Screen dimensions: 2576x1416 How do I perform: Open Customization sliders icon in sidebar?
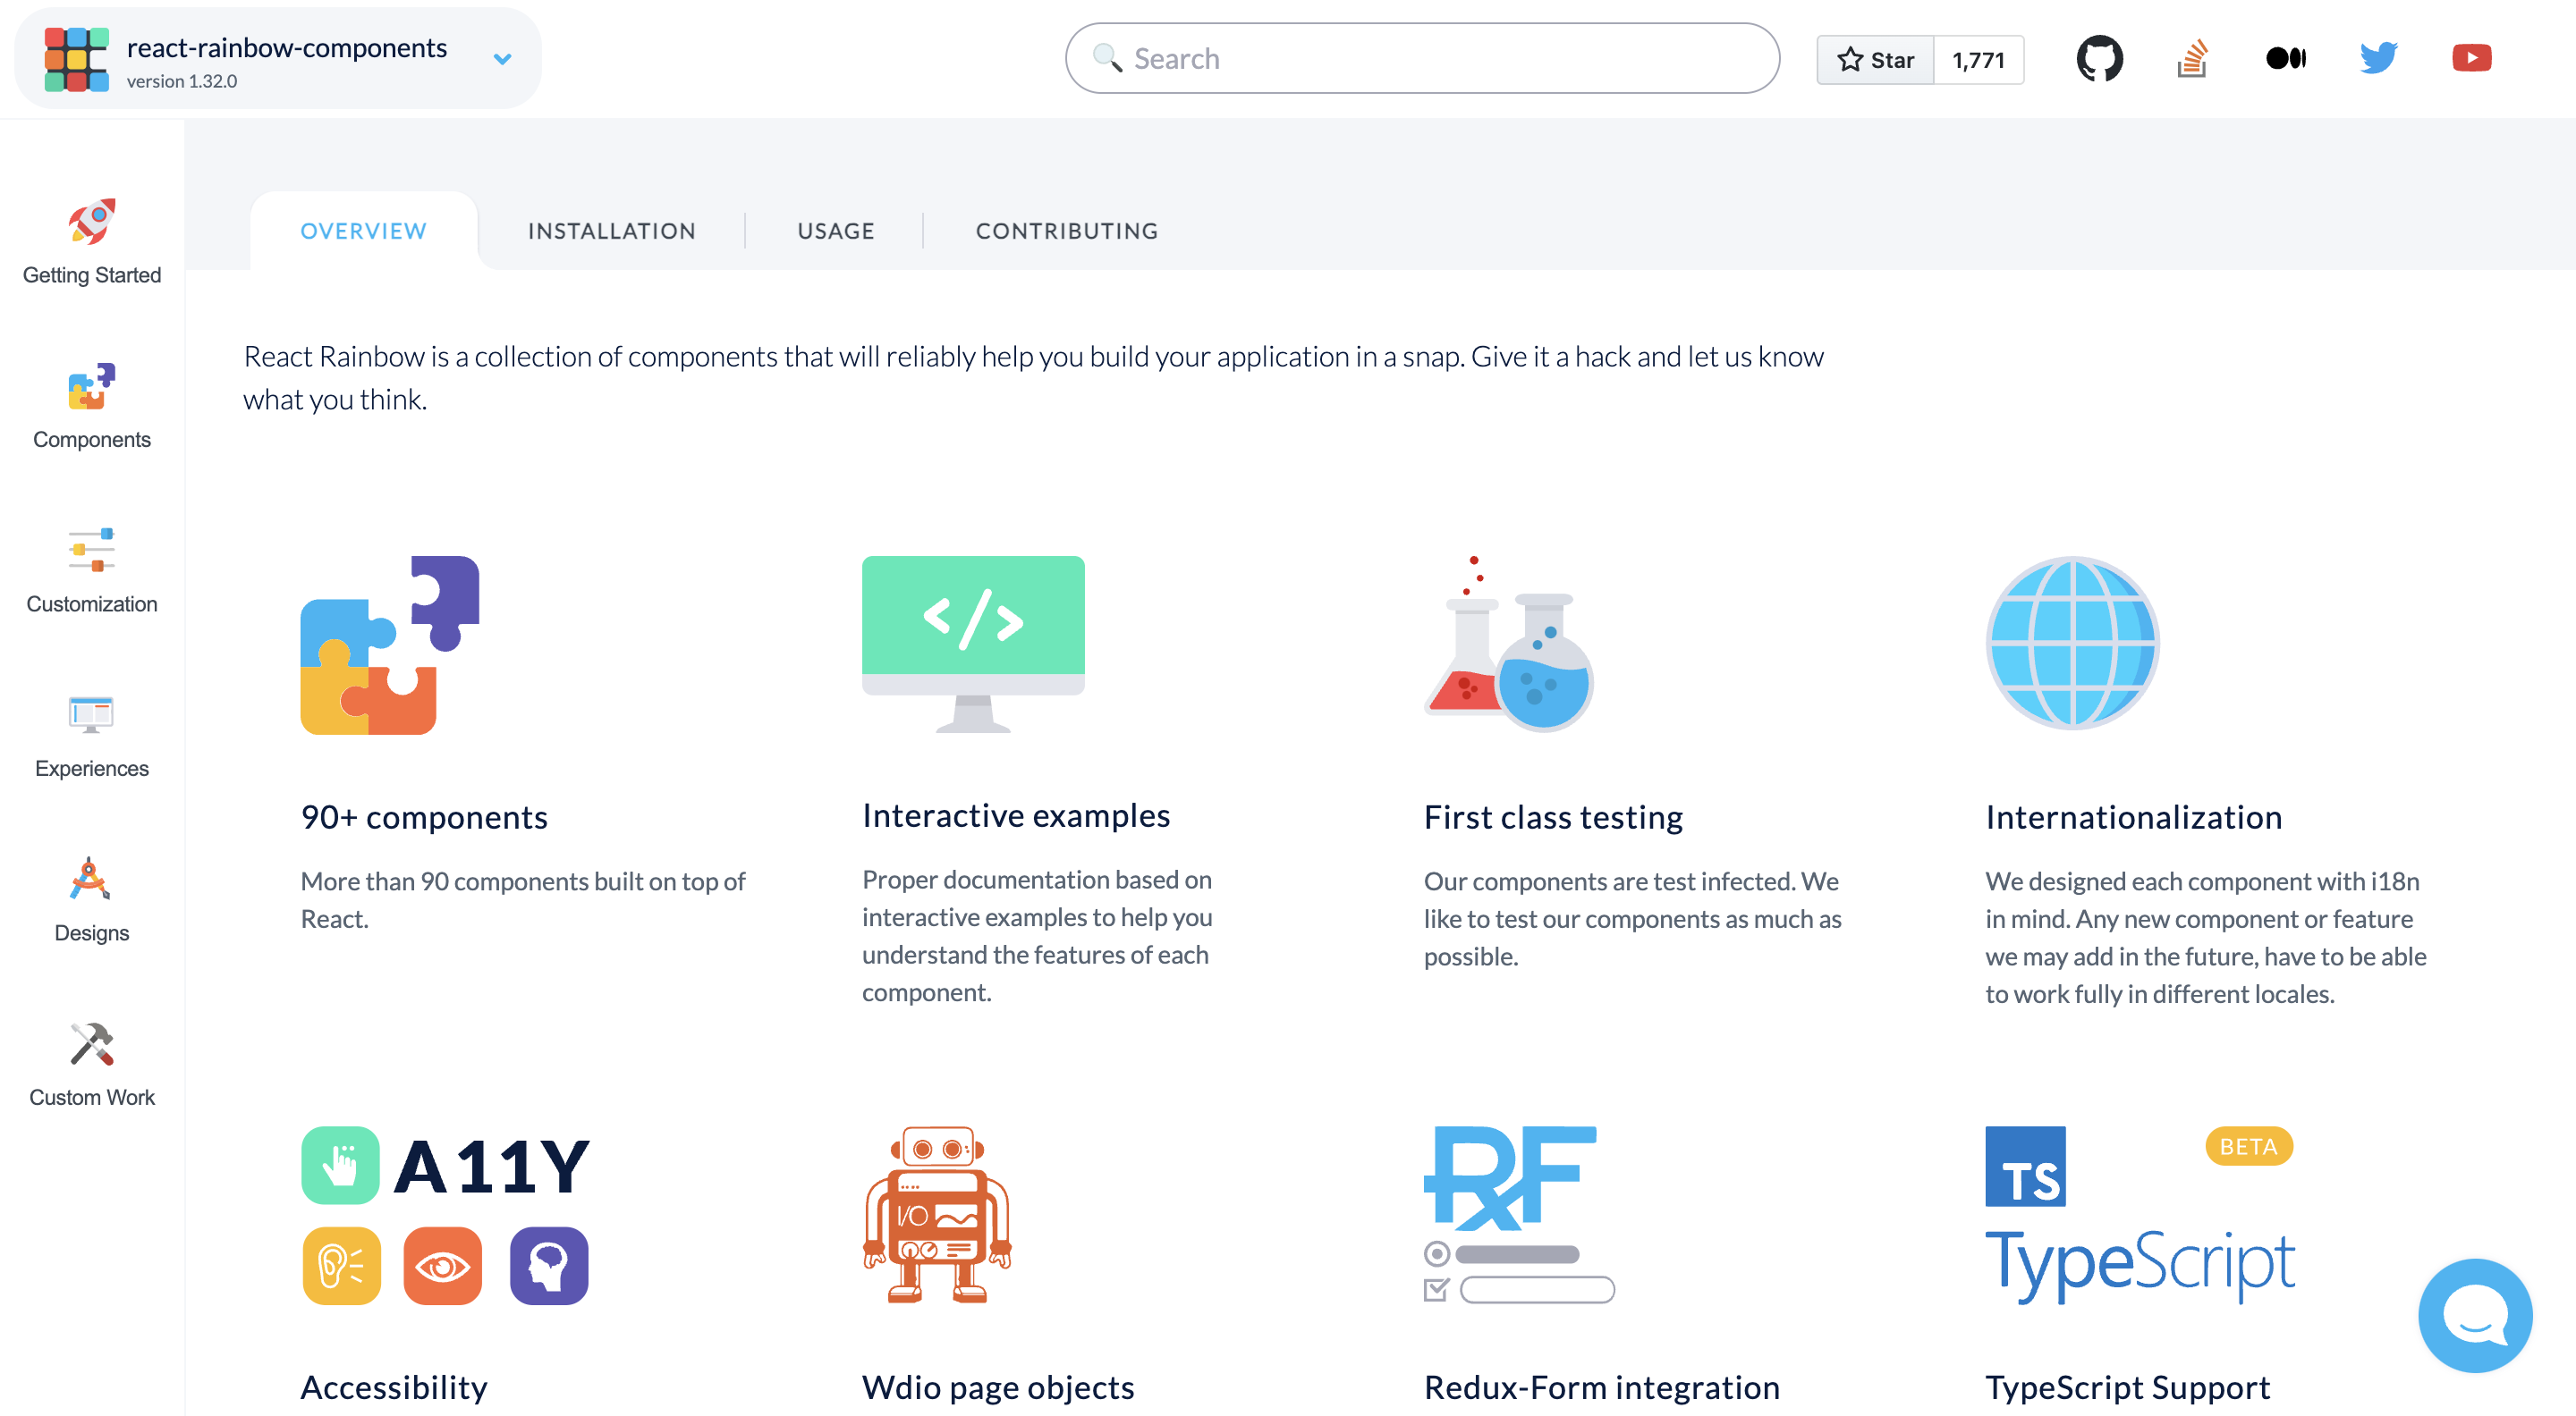point(91,551)
